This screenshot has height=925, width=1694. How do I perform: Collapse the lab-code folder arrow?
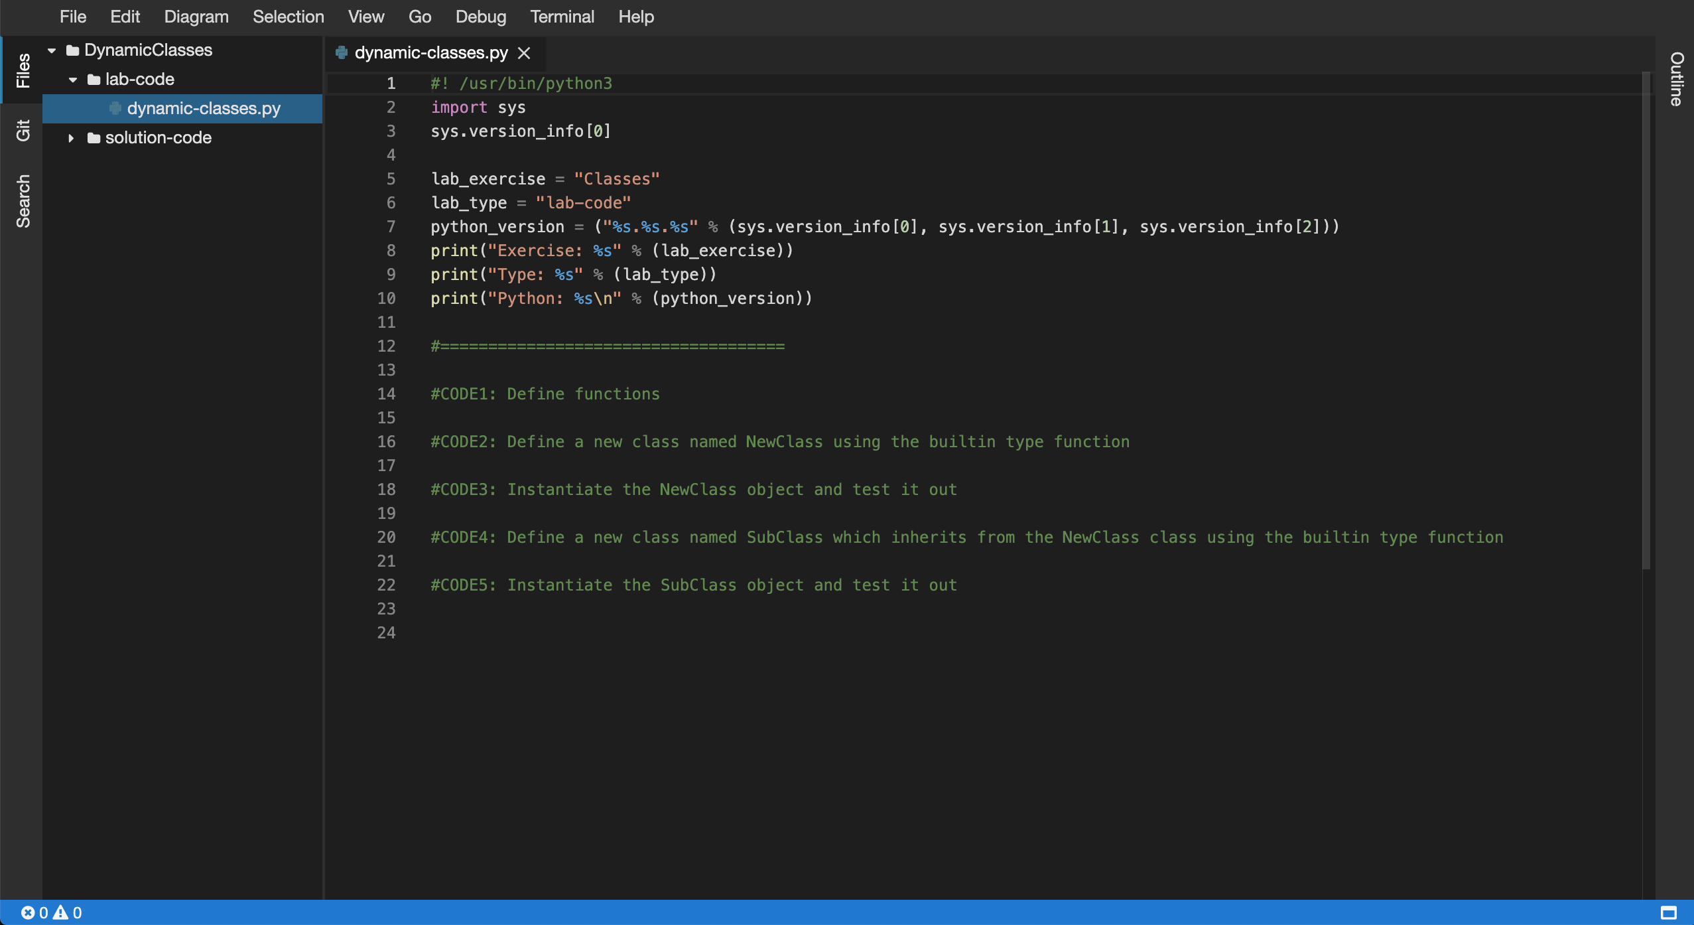pos(73,80)
